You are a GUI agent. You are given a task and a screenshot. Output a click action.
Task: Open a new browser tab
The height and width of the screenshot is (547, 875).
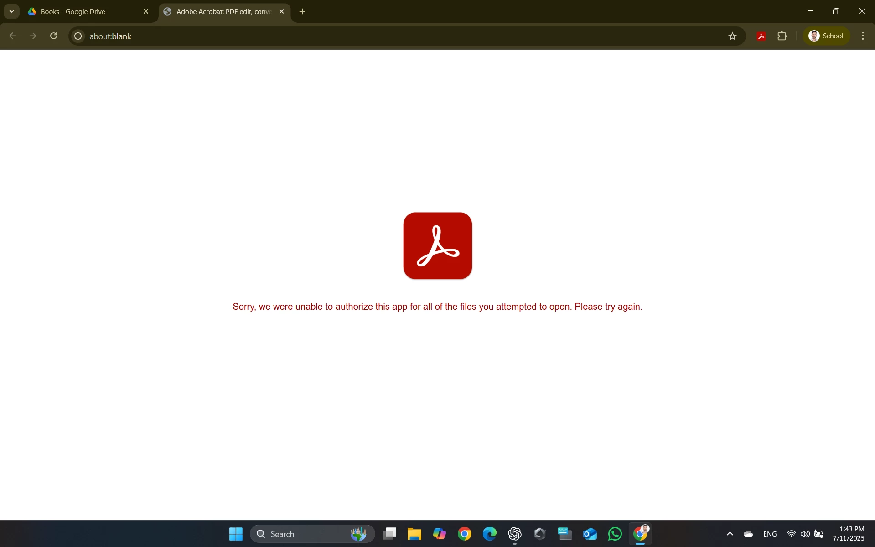coord(302,12)
